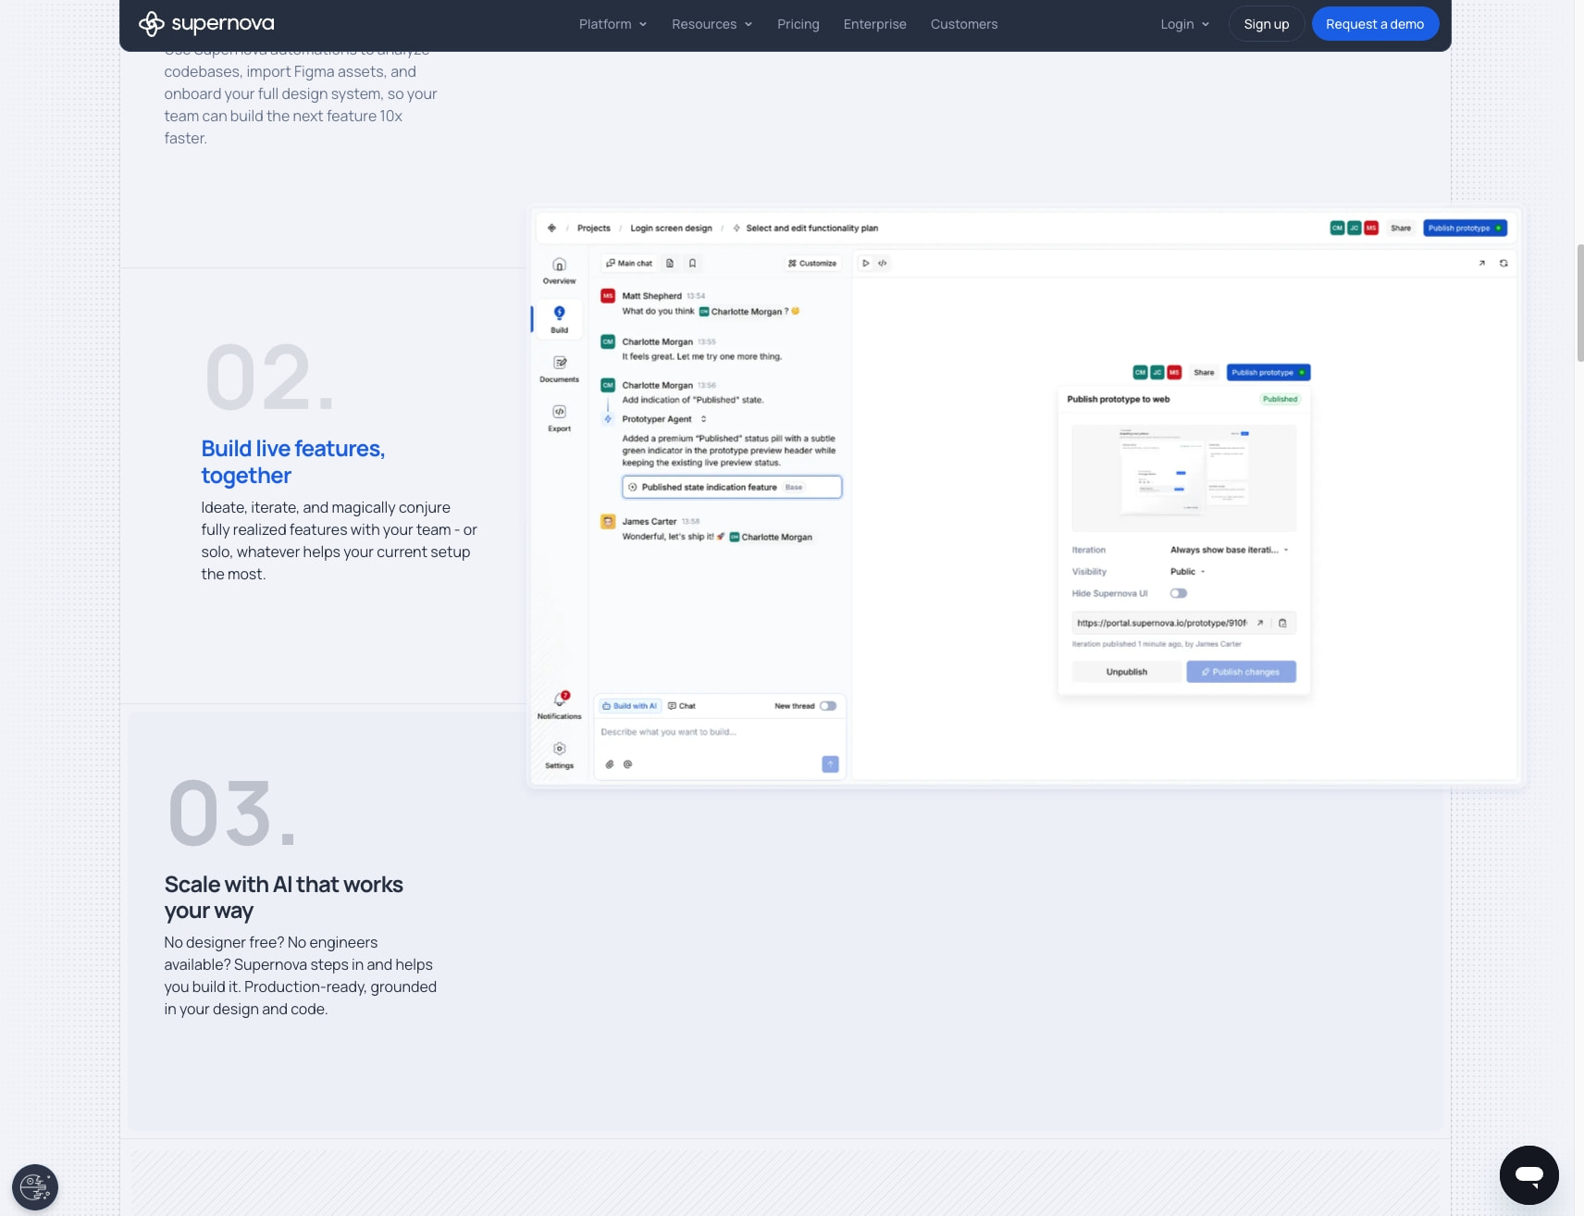Click the Scale with AI that works your way heading

[x=283, y=898]
